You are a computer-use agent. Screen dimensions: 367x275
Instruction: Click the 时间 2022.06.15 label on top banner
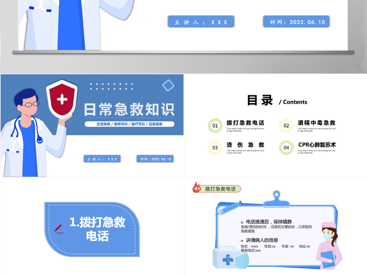[296, 22]
